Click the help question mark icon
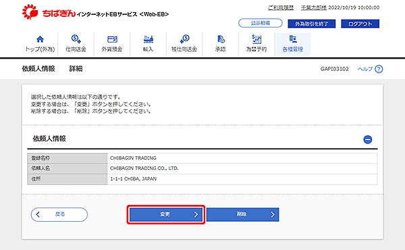This screenshot has width=405, height=250. (x=379, y=69)
